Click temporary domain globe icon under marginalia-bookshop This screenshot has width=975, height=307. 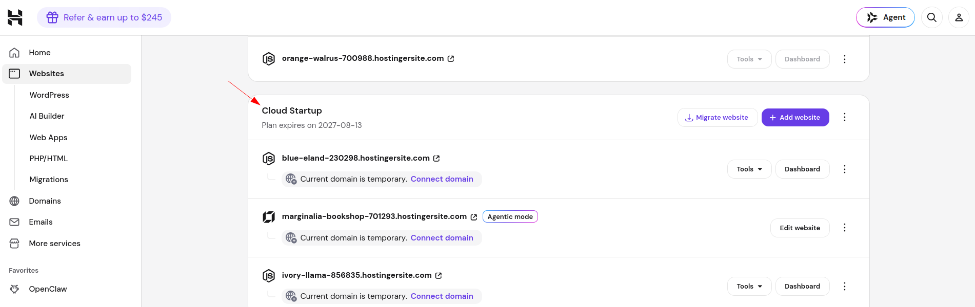click(x=291, y=238)
